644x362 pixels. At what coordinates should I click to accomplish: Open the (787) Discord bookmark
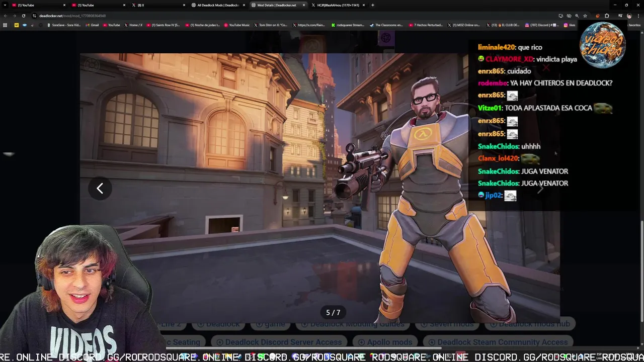[x=541, y=25]
